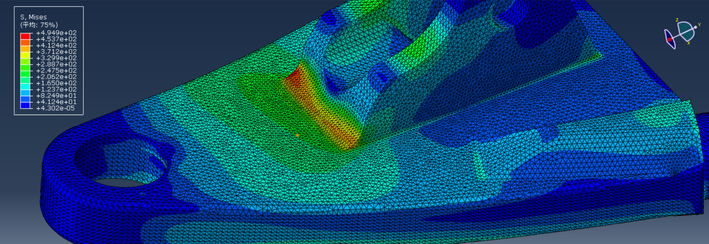Select the yellow legend color band
The image size is (709, 244).
25,55
